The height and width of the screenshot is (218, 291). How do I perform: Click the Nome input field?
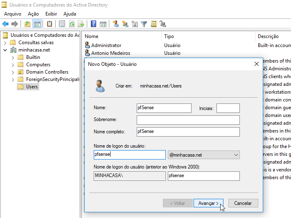point(164,108)
